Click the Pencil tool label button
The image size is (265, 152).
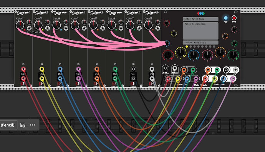(8, 125)
